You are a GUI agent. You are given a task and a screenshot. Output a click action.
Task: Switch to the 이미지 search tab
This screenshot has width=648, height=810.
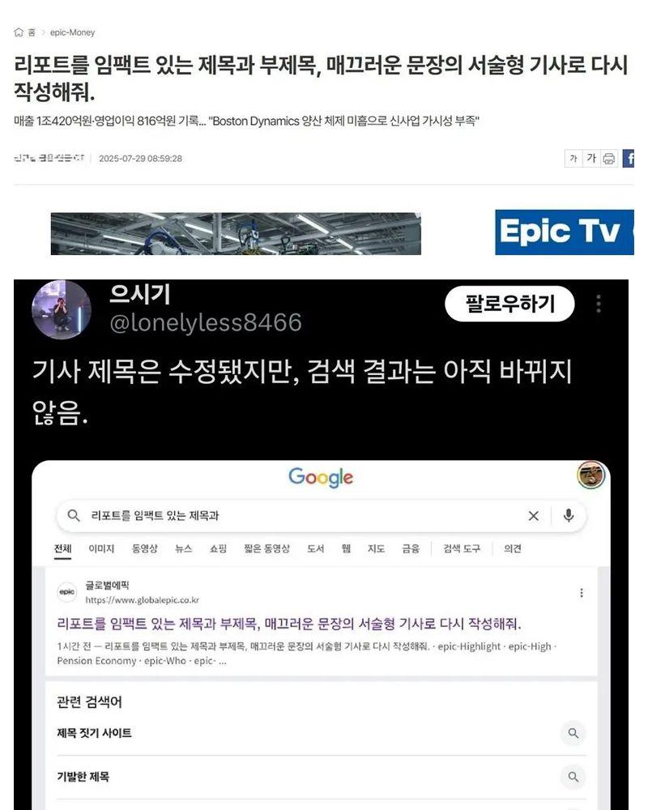tap(101, 548)
